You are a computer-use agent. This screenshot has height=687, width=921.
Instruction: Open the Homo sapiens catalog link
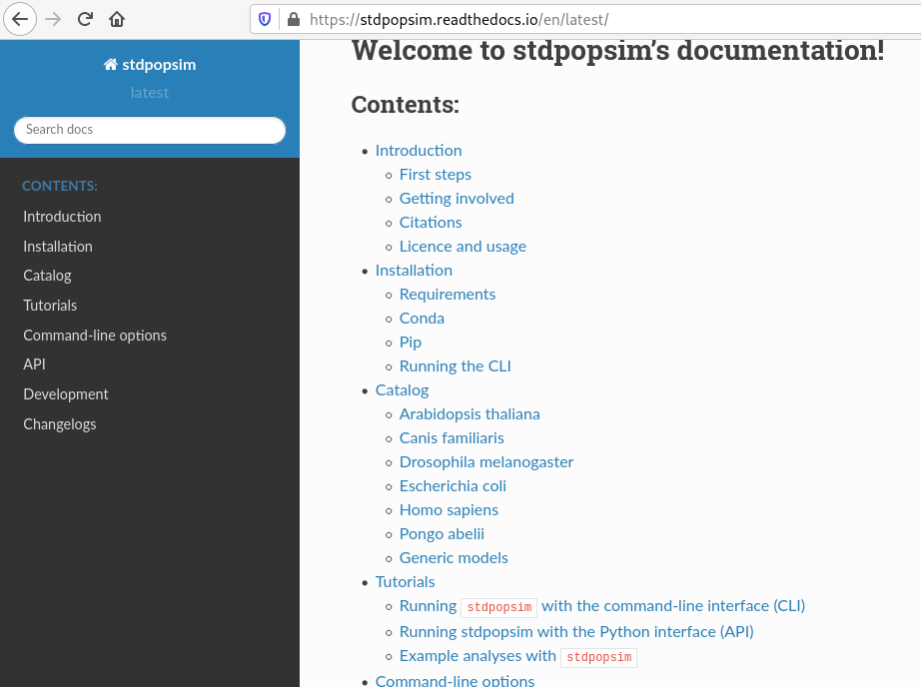pos(449,510)
